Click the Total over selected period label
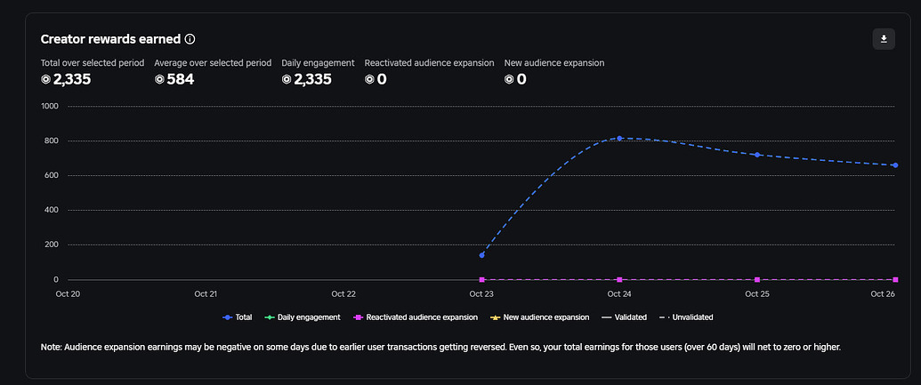Viewport: 921px width, 385px height. [x=93, y=63]
